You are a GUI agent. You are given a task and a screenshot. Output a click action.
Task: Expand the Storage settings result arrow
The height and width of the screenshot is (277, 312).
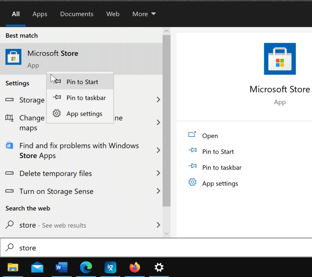158,99
